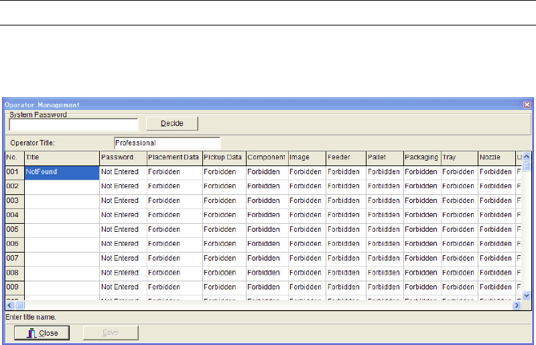
Task: Click the horizontal scrollbar right arrow
Action: coord(517,305)
